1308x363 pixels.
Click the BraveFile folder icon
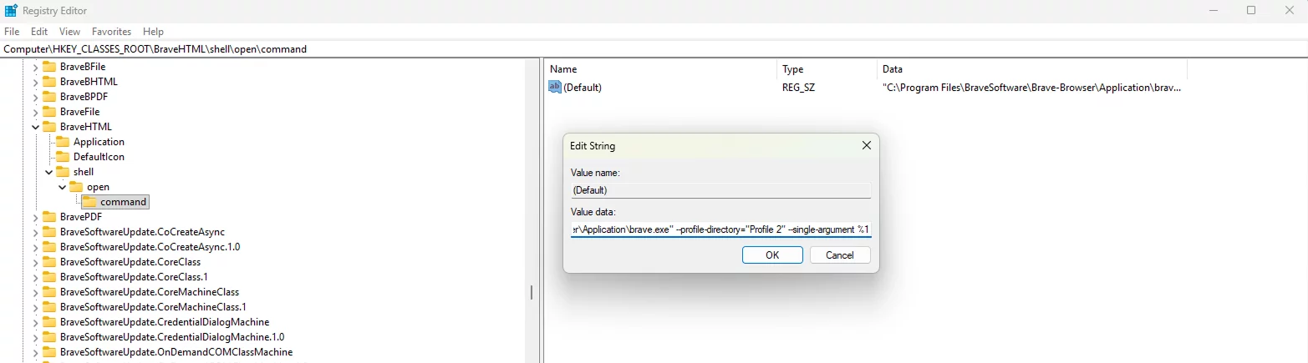(48, 112)
